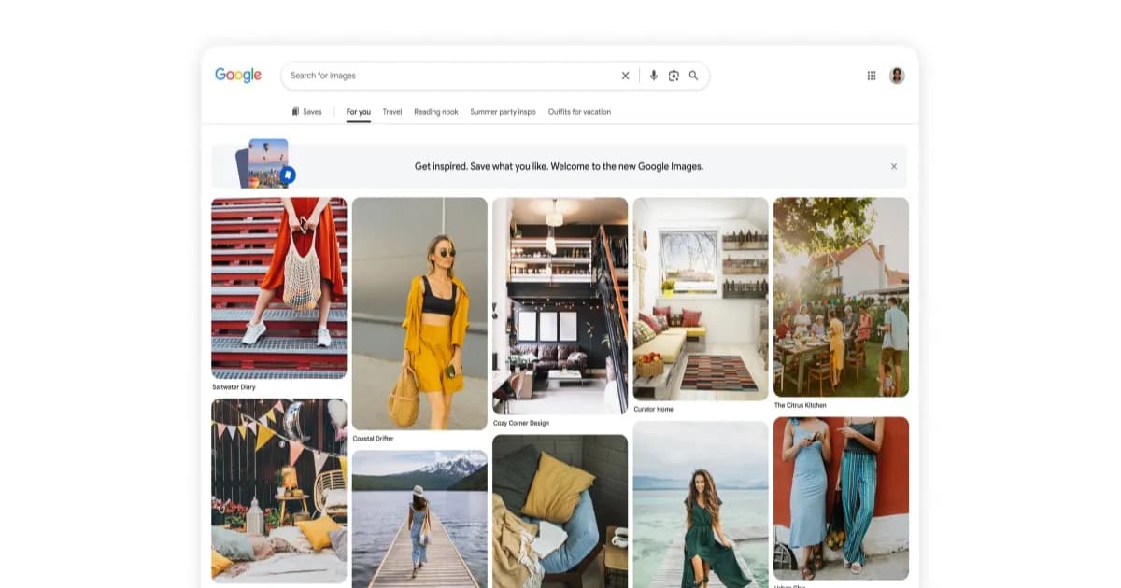
Task: Open the yellow cushion bean bag image
Action: 560,511
